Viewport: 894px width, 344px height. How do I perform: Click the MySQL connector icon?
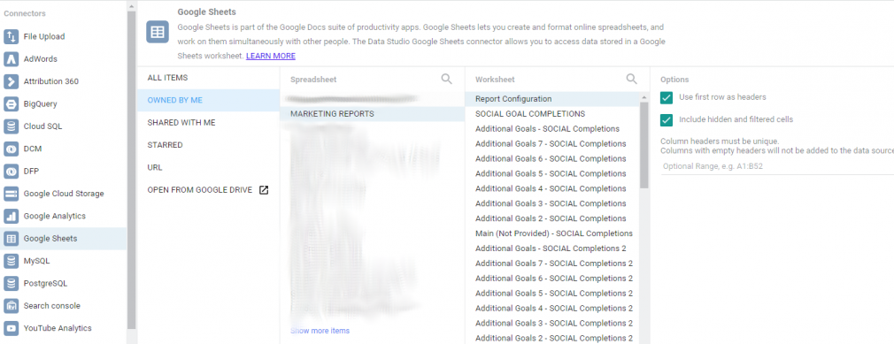click(x=11, y=261)
